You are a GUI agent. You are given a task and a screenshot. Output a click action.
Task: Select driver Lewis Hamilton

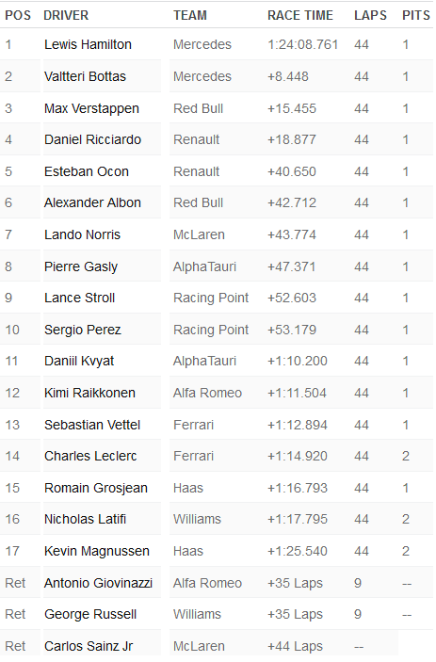tap(88, 44)
